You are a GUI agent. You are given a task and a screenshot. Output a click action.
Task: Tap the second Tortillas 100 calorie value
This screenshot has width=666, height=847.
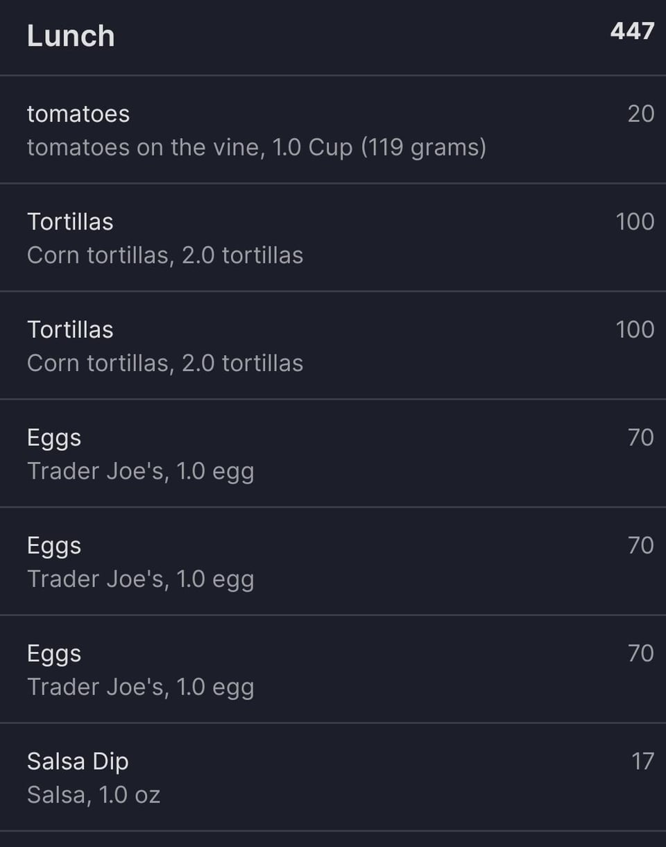click(x=635, y=330)
